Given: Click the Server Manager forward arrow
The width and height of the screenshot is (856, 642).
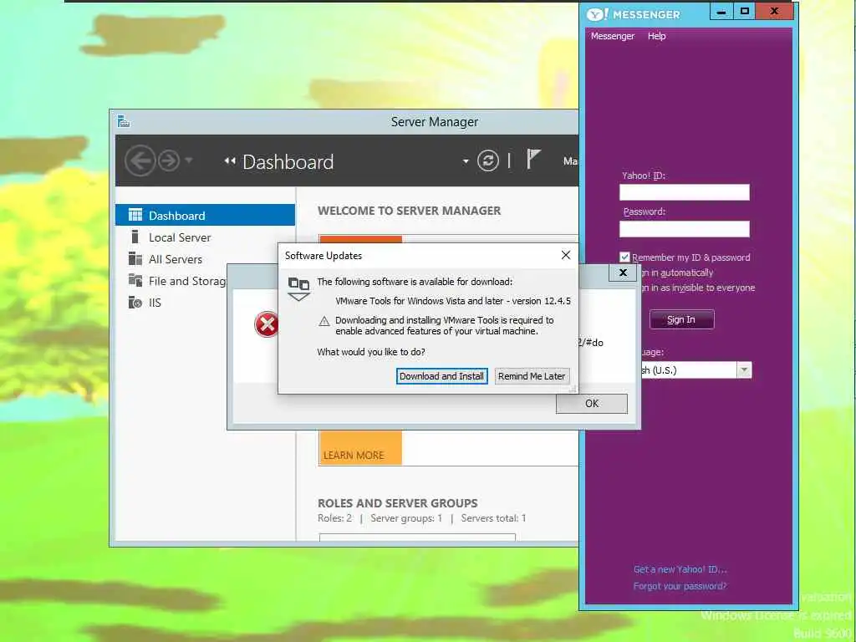Looking at the screenshot, I should (169, 161).
